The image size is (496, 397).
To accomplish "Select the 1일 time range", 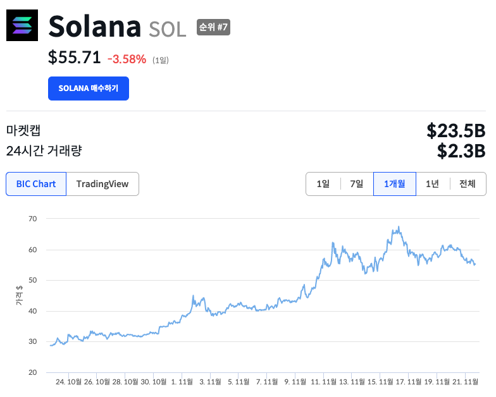I will point(323,184).
